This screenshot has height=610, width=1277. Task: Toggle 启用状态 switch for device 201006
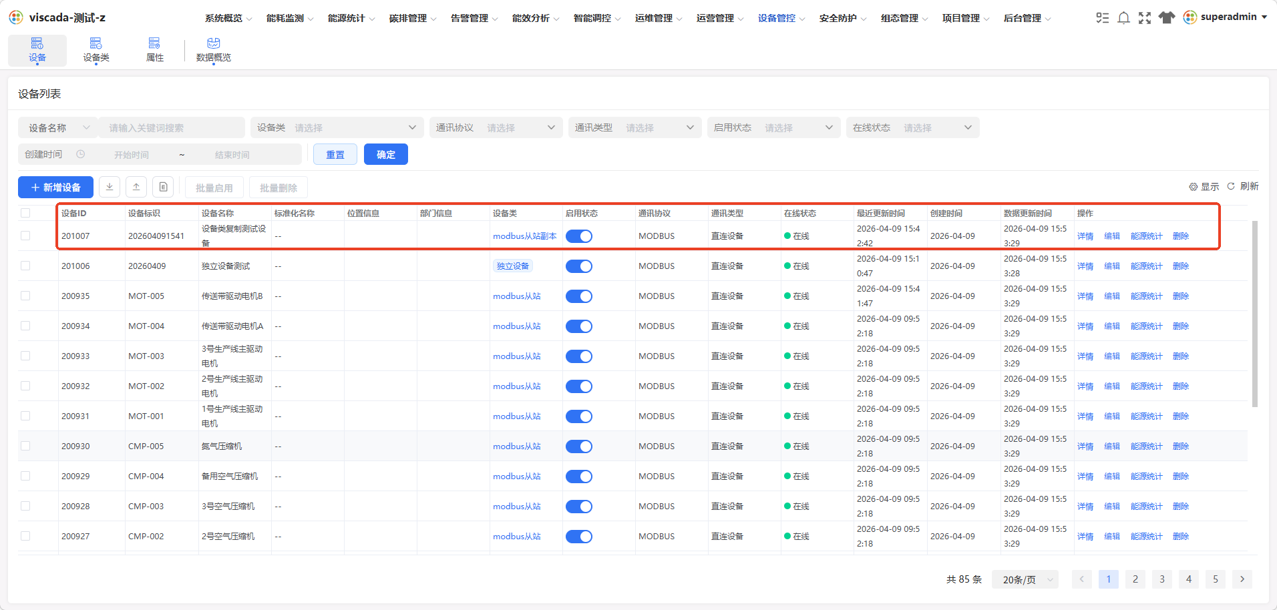tap(579, 266)
